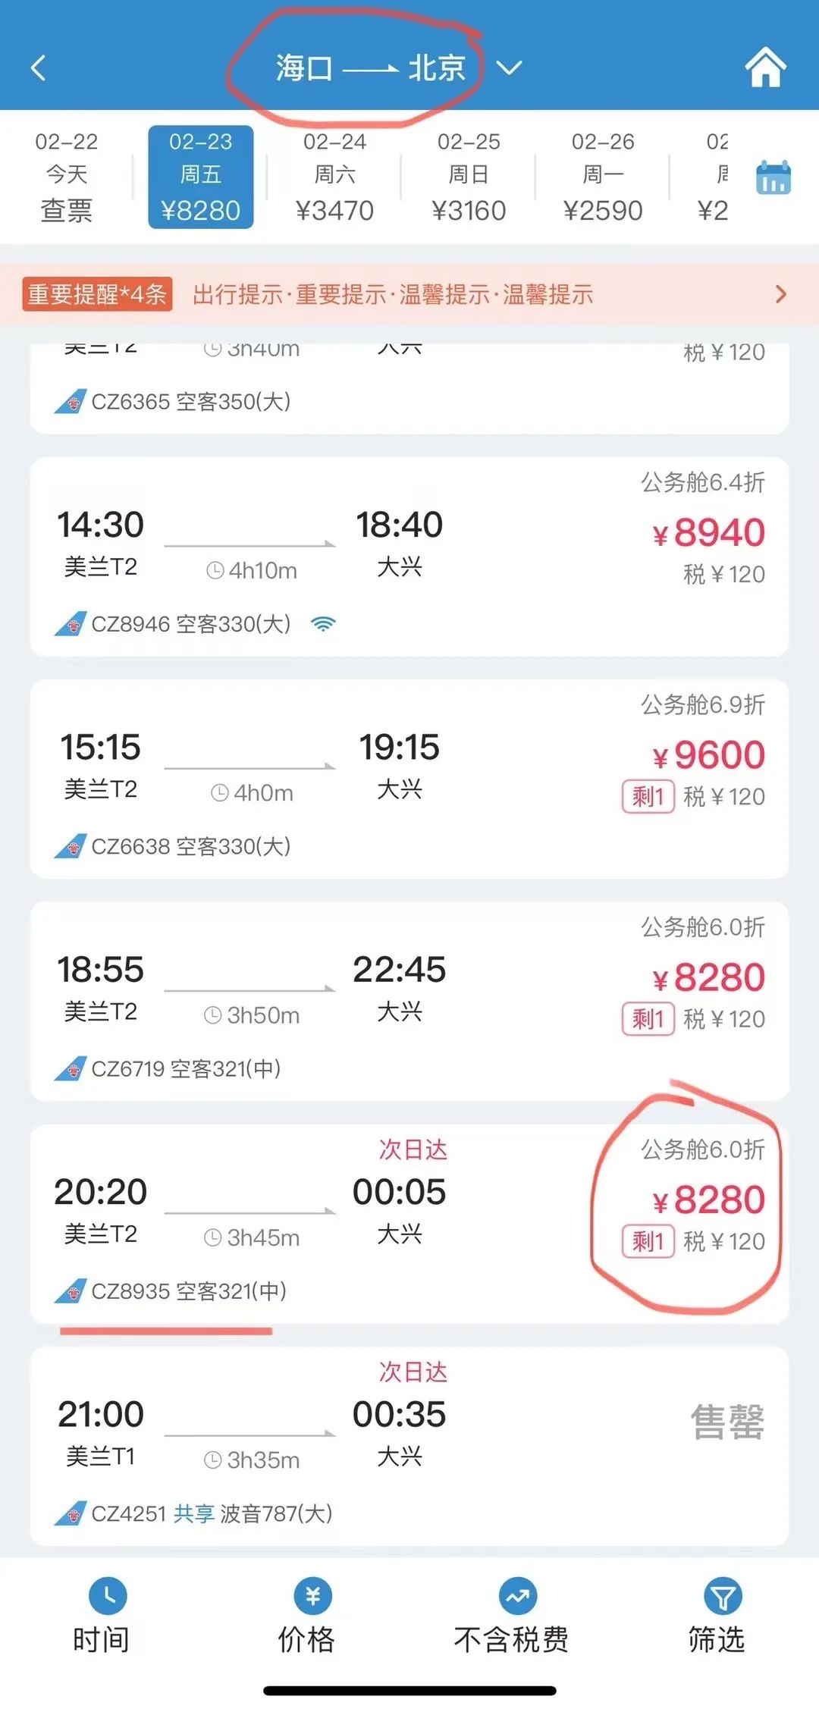
Task: Select the 02-25 Sunday date tab
Action: point(469,177)
